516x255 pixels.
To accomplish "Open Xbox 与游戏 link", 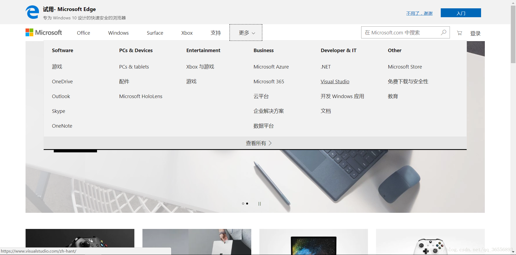I will 200,67.
